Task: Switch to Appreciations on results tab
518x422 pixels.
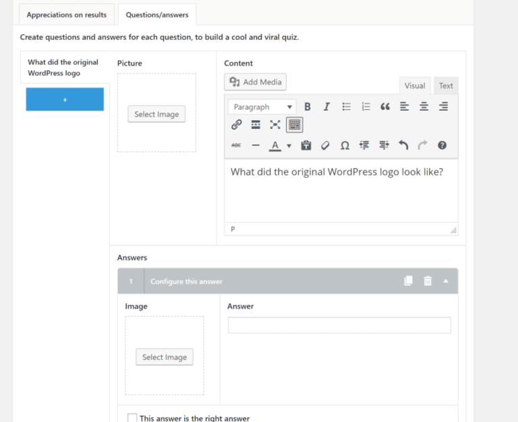Action: [67, 15]
